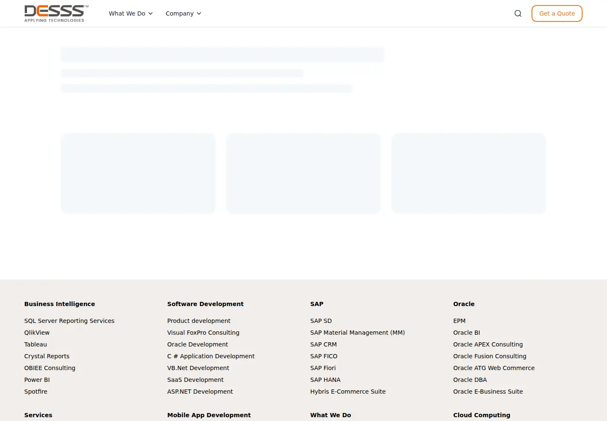Open the Spotfire link

(x=36, y=392)
